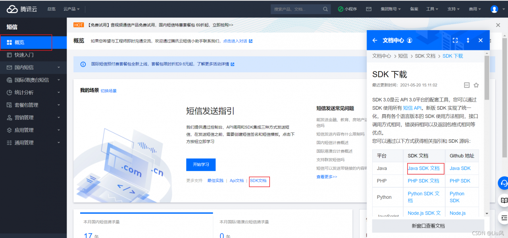
Task: Check messages via the envelope icon
Action: click(x=368, y=8)
